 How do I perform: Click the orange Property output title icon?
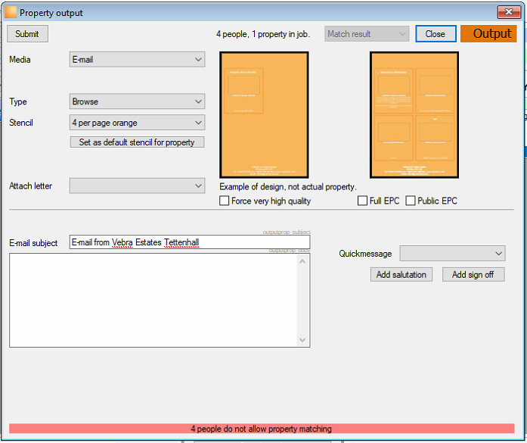[11, 12]
